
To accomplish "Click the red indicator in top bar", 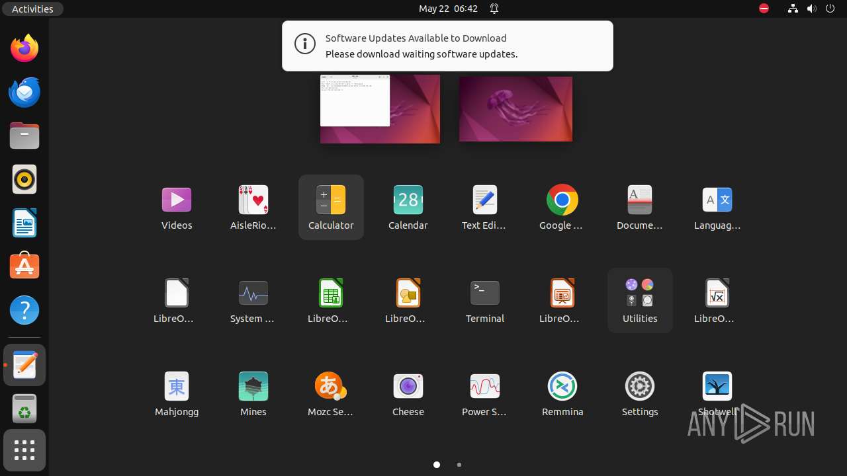I will [764, 9].
